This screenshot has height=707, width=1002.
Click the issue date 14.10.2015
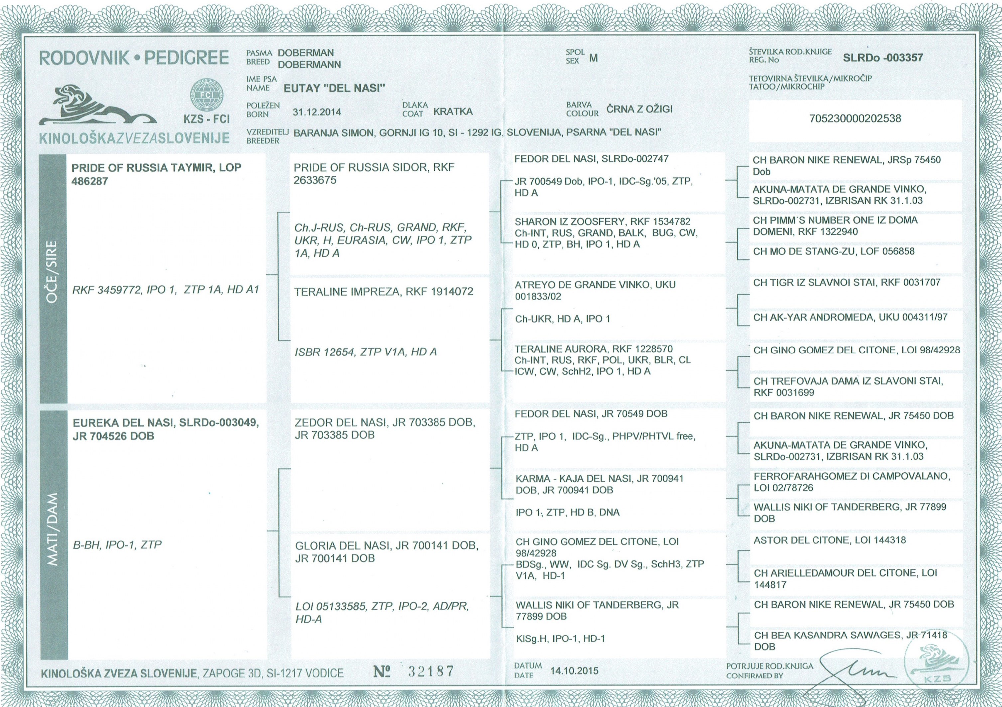coord(575,671)
